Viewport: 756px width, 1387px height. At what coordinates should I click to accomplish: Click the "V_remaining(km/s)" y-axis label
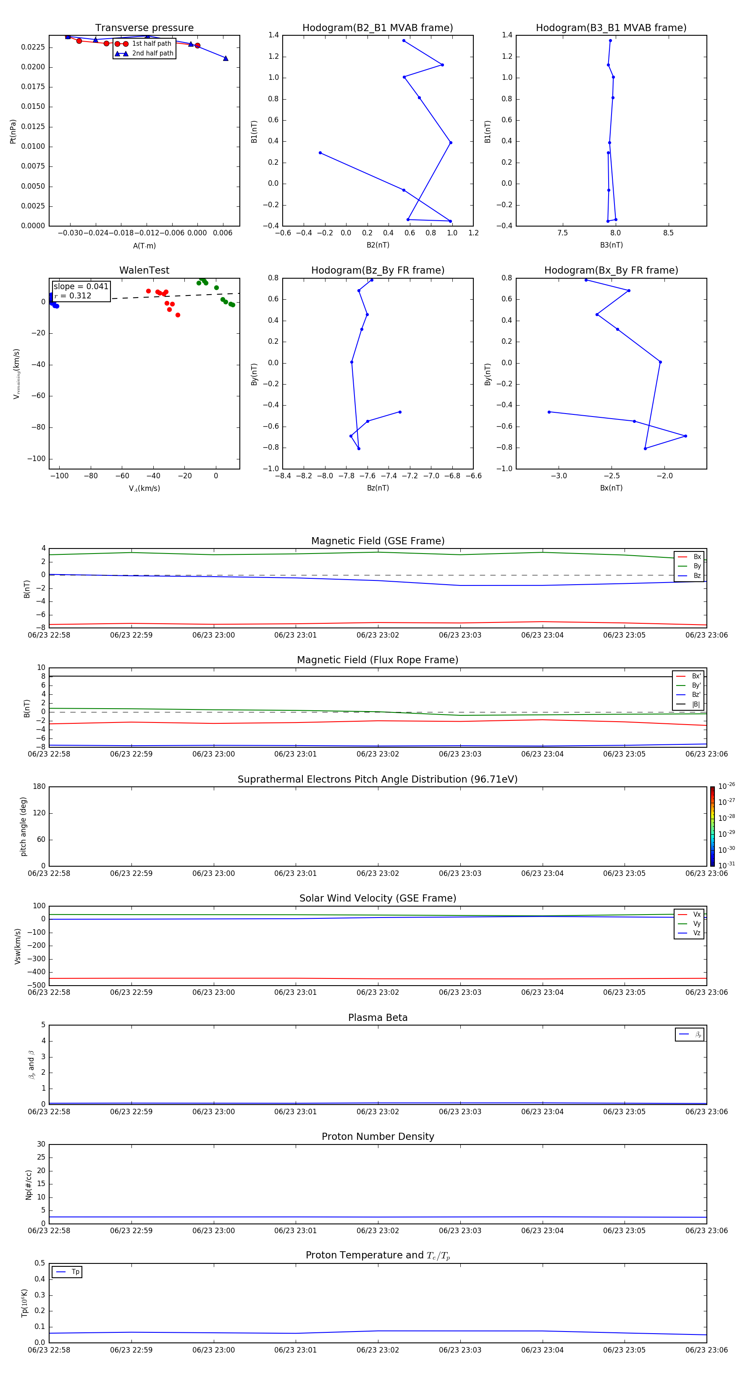(17, 374)
